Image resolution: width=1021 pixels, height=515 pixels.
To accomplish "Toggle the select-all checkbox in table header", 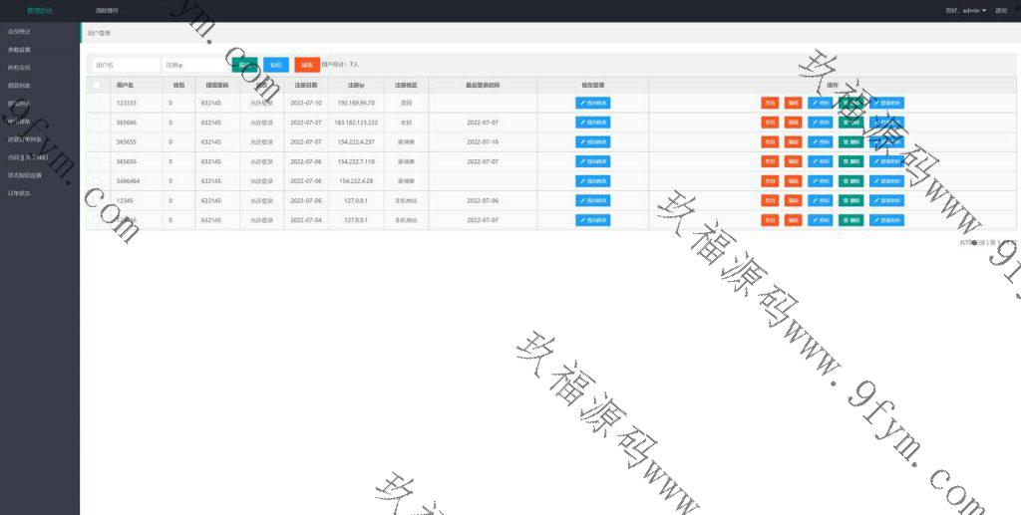I will click(x=97, y=86).
